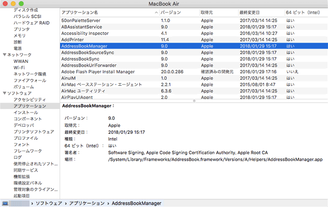This screenshot has width=328, height=207.
Task: Select the AinuIM row
Action: point(194,78)
